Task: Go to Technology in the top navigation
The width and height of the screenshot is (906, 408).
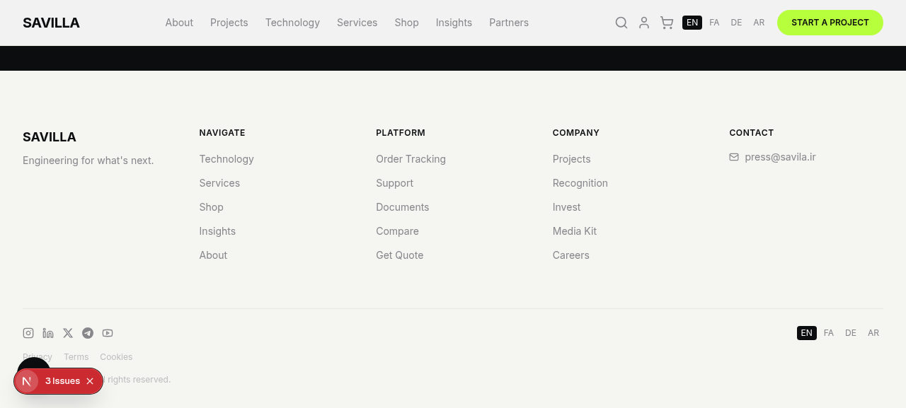Action: pos(292,23)
